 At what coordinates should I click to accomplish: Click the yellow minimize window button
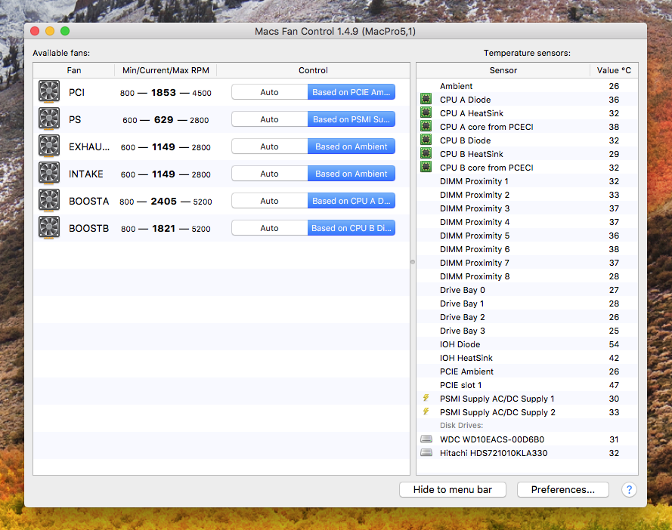[50, 31]
